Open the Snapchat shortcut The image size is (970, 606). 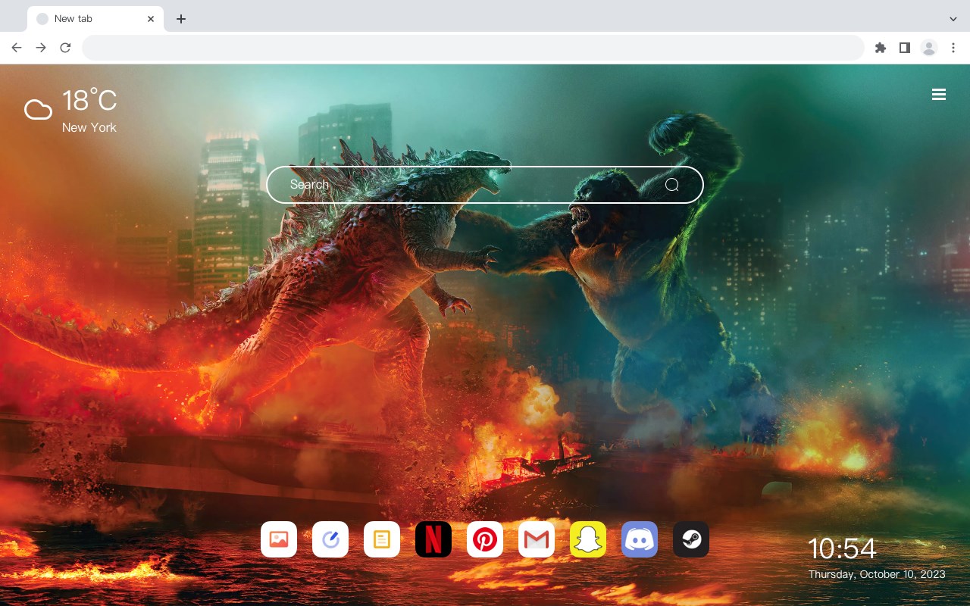click(588, 539)
